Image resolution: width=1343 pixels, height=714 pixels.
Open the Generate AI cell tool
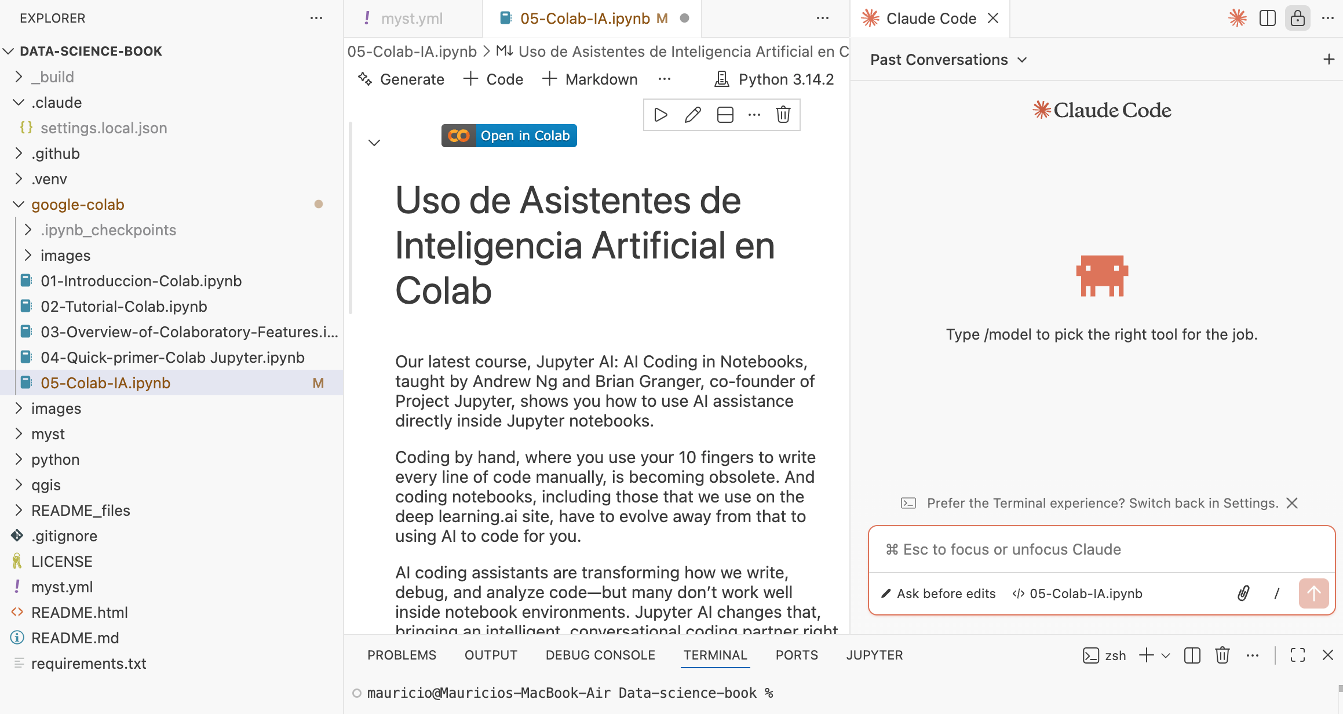pyautogui.click(x=401, y=79)
